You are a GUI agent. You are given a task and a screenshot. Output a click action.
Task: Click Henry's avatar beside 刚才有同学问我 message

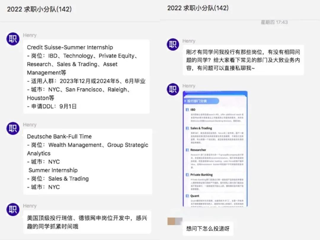coord(173,44)
